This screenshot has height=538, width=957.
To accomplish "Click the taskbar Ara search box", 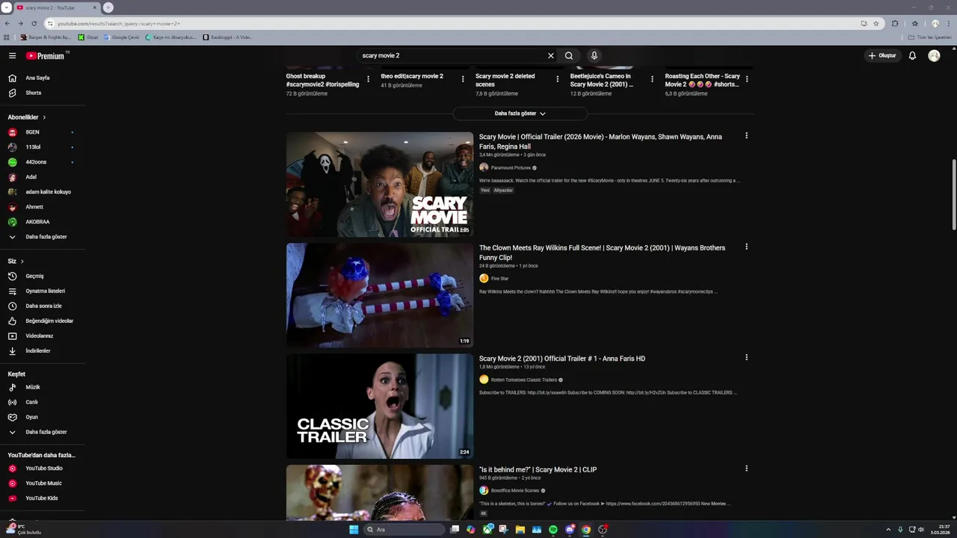I will [x=403, y=529].
